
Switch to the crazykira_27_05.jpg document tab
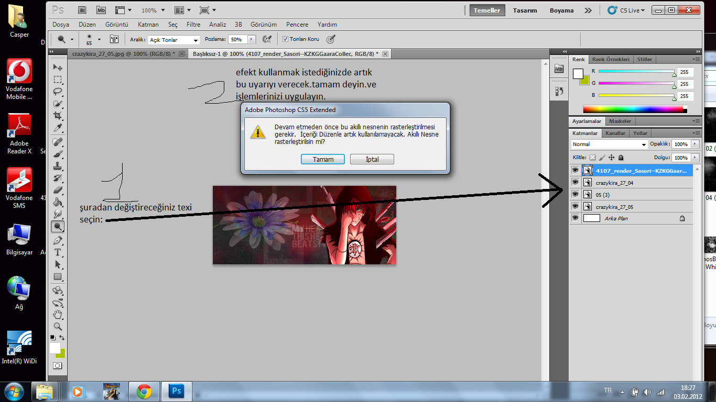tap(124, 54)
